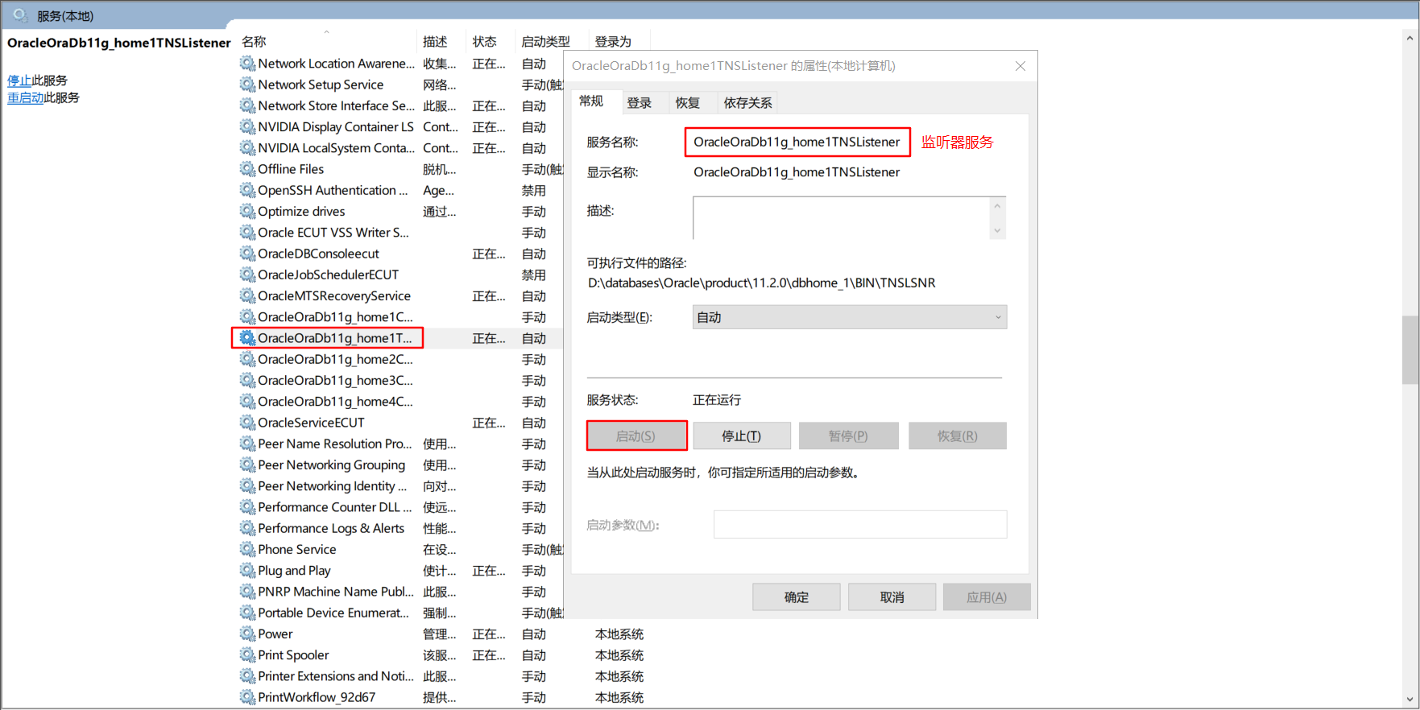This screenshot has width=1420, height=710.
Task: Click Peer Networking Grouping service icon
Action: point(247,464)
